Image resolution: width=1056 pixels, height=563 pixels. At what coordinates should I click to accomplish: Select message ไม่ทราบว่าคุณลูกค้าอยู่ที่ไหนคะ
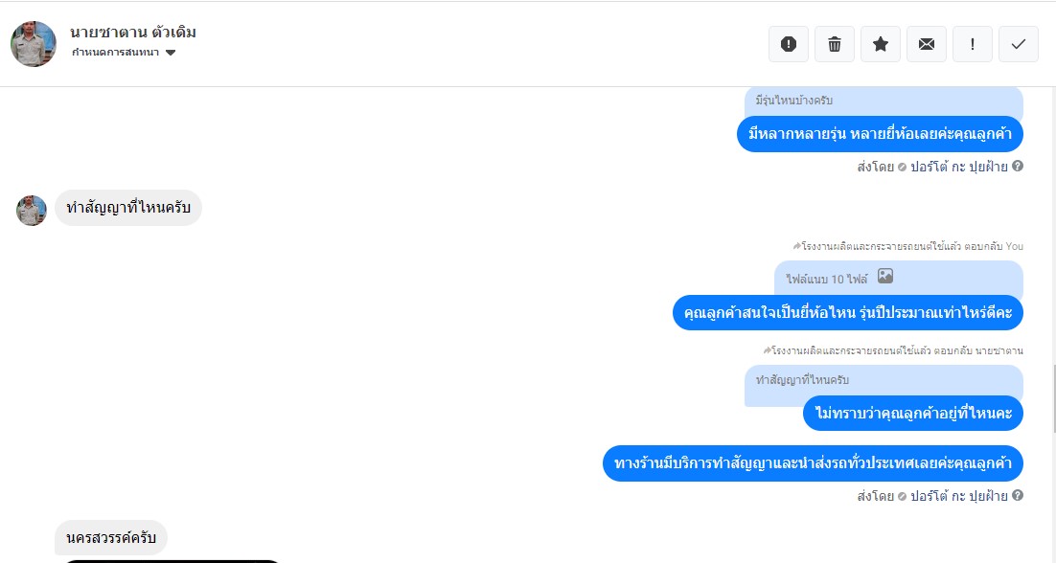[912, 413]
